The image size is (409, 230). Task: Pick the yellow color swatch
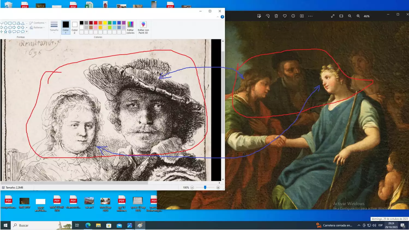105,23
